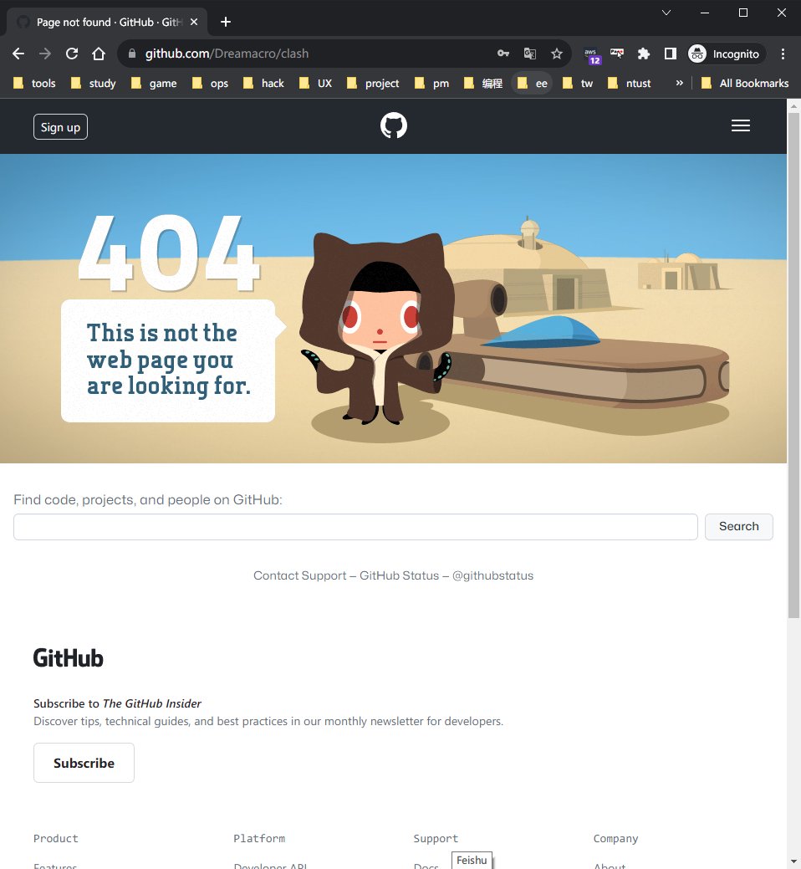Click the Subscribe button
This screenshot has height=869, width=801.
[84, 763]
